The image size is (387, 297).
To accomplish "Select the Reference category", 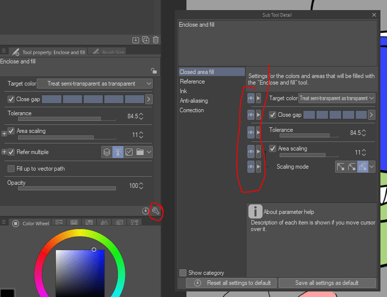I will (192, 82).
